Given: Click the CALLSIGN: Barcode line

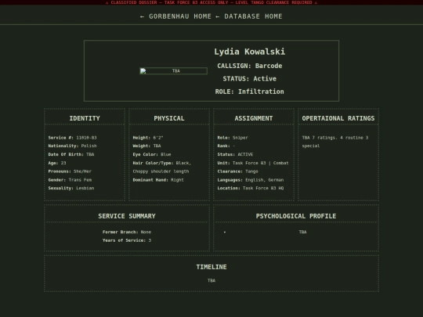Looking at the screenshot, I should click(x=250, y=66).
